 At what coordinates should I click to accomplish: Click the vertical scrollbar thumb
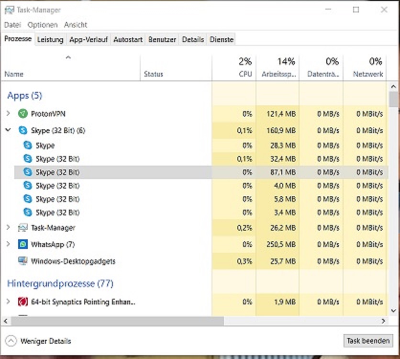point(393,100)
